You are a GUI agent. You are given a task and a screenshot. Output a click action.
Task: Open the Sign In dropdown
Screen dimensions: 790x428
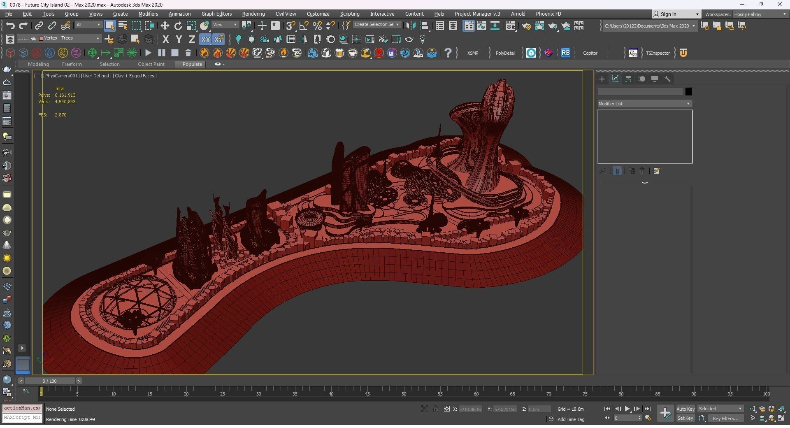pyautogui.click(x=676, y=14)
